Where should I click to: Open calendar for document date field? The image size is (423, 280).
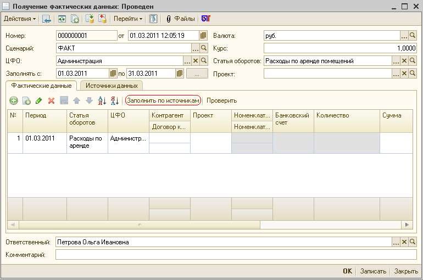[x=203, y=35]
